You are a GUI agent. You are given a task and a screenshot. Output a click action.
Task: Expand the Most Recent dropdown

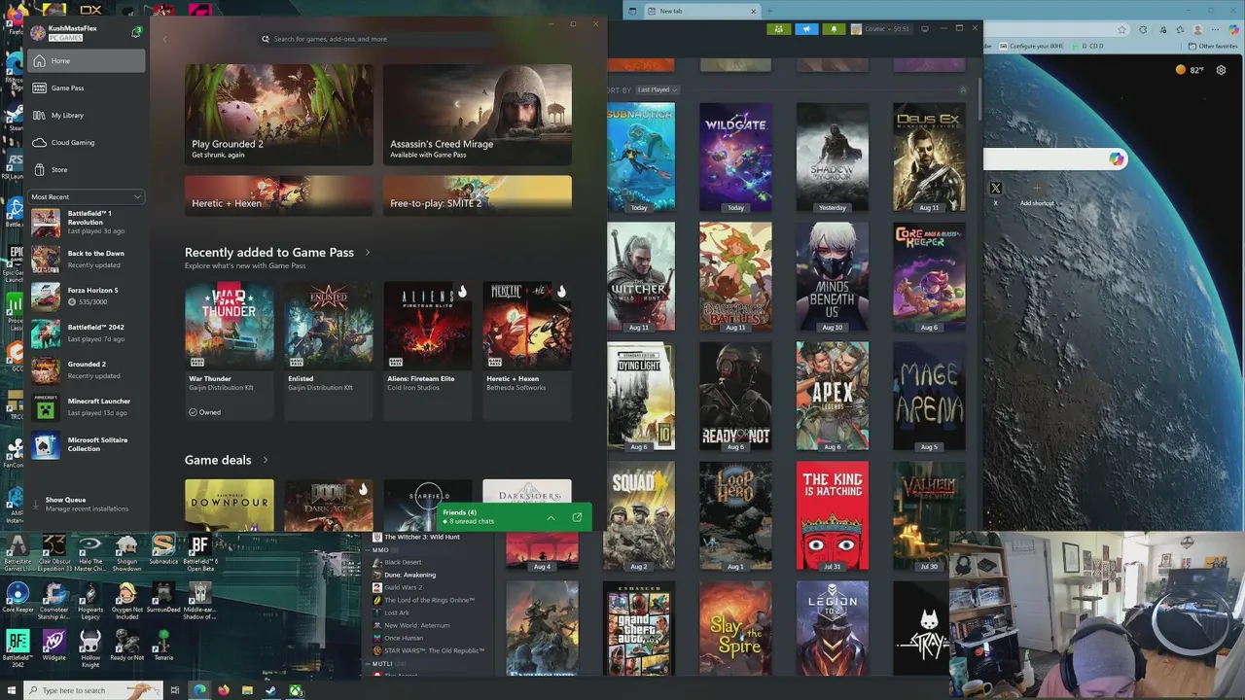coord(87,196)
